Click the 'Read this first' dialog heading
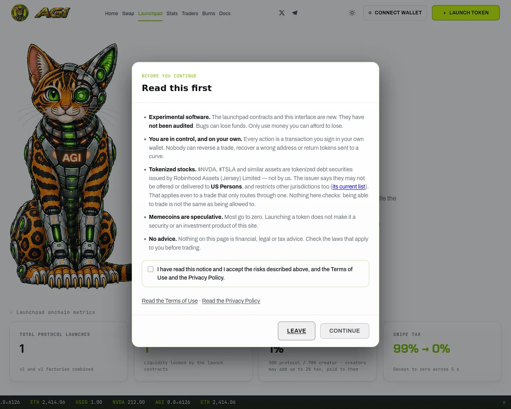This screenshot has width=511, height=409. tap(177, 88)
